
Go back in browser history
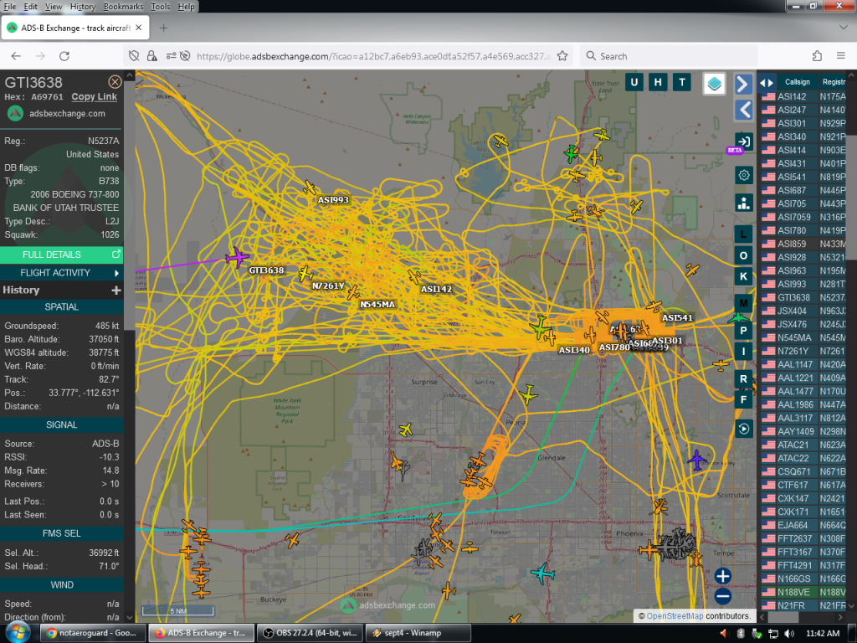(x=16, y=56)
